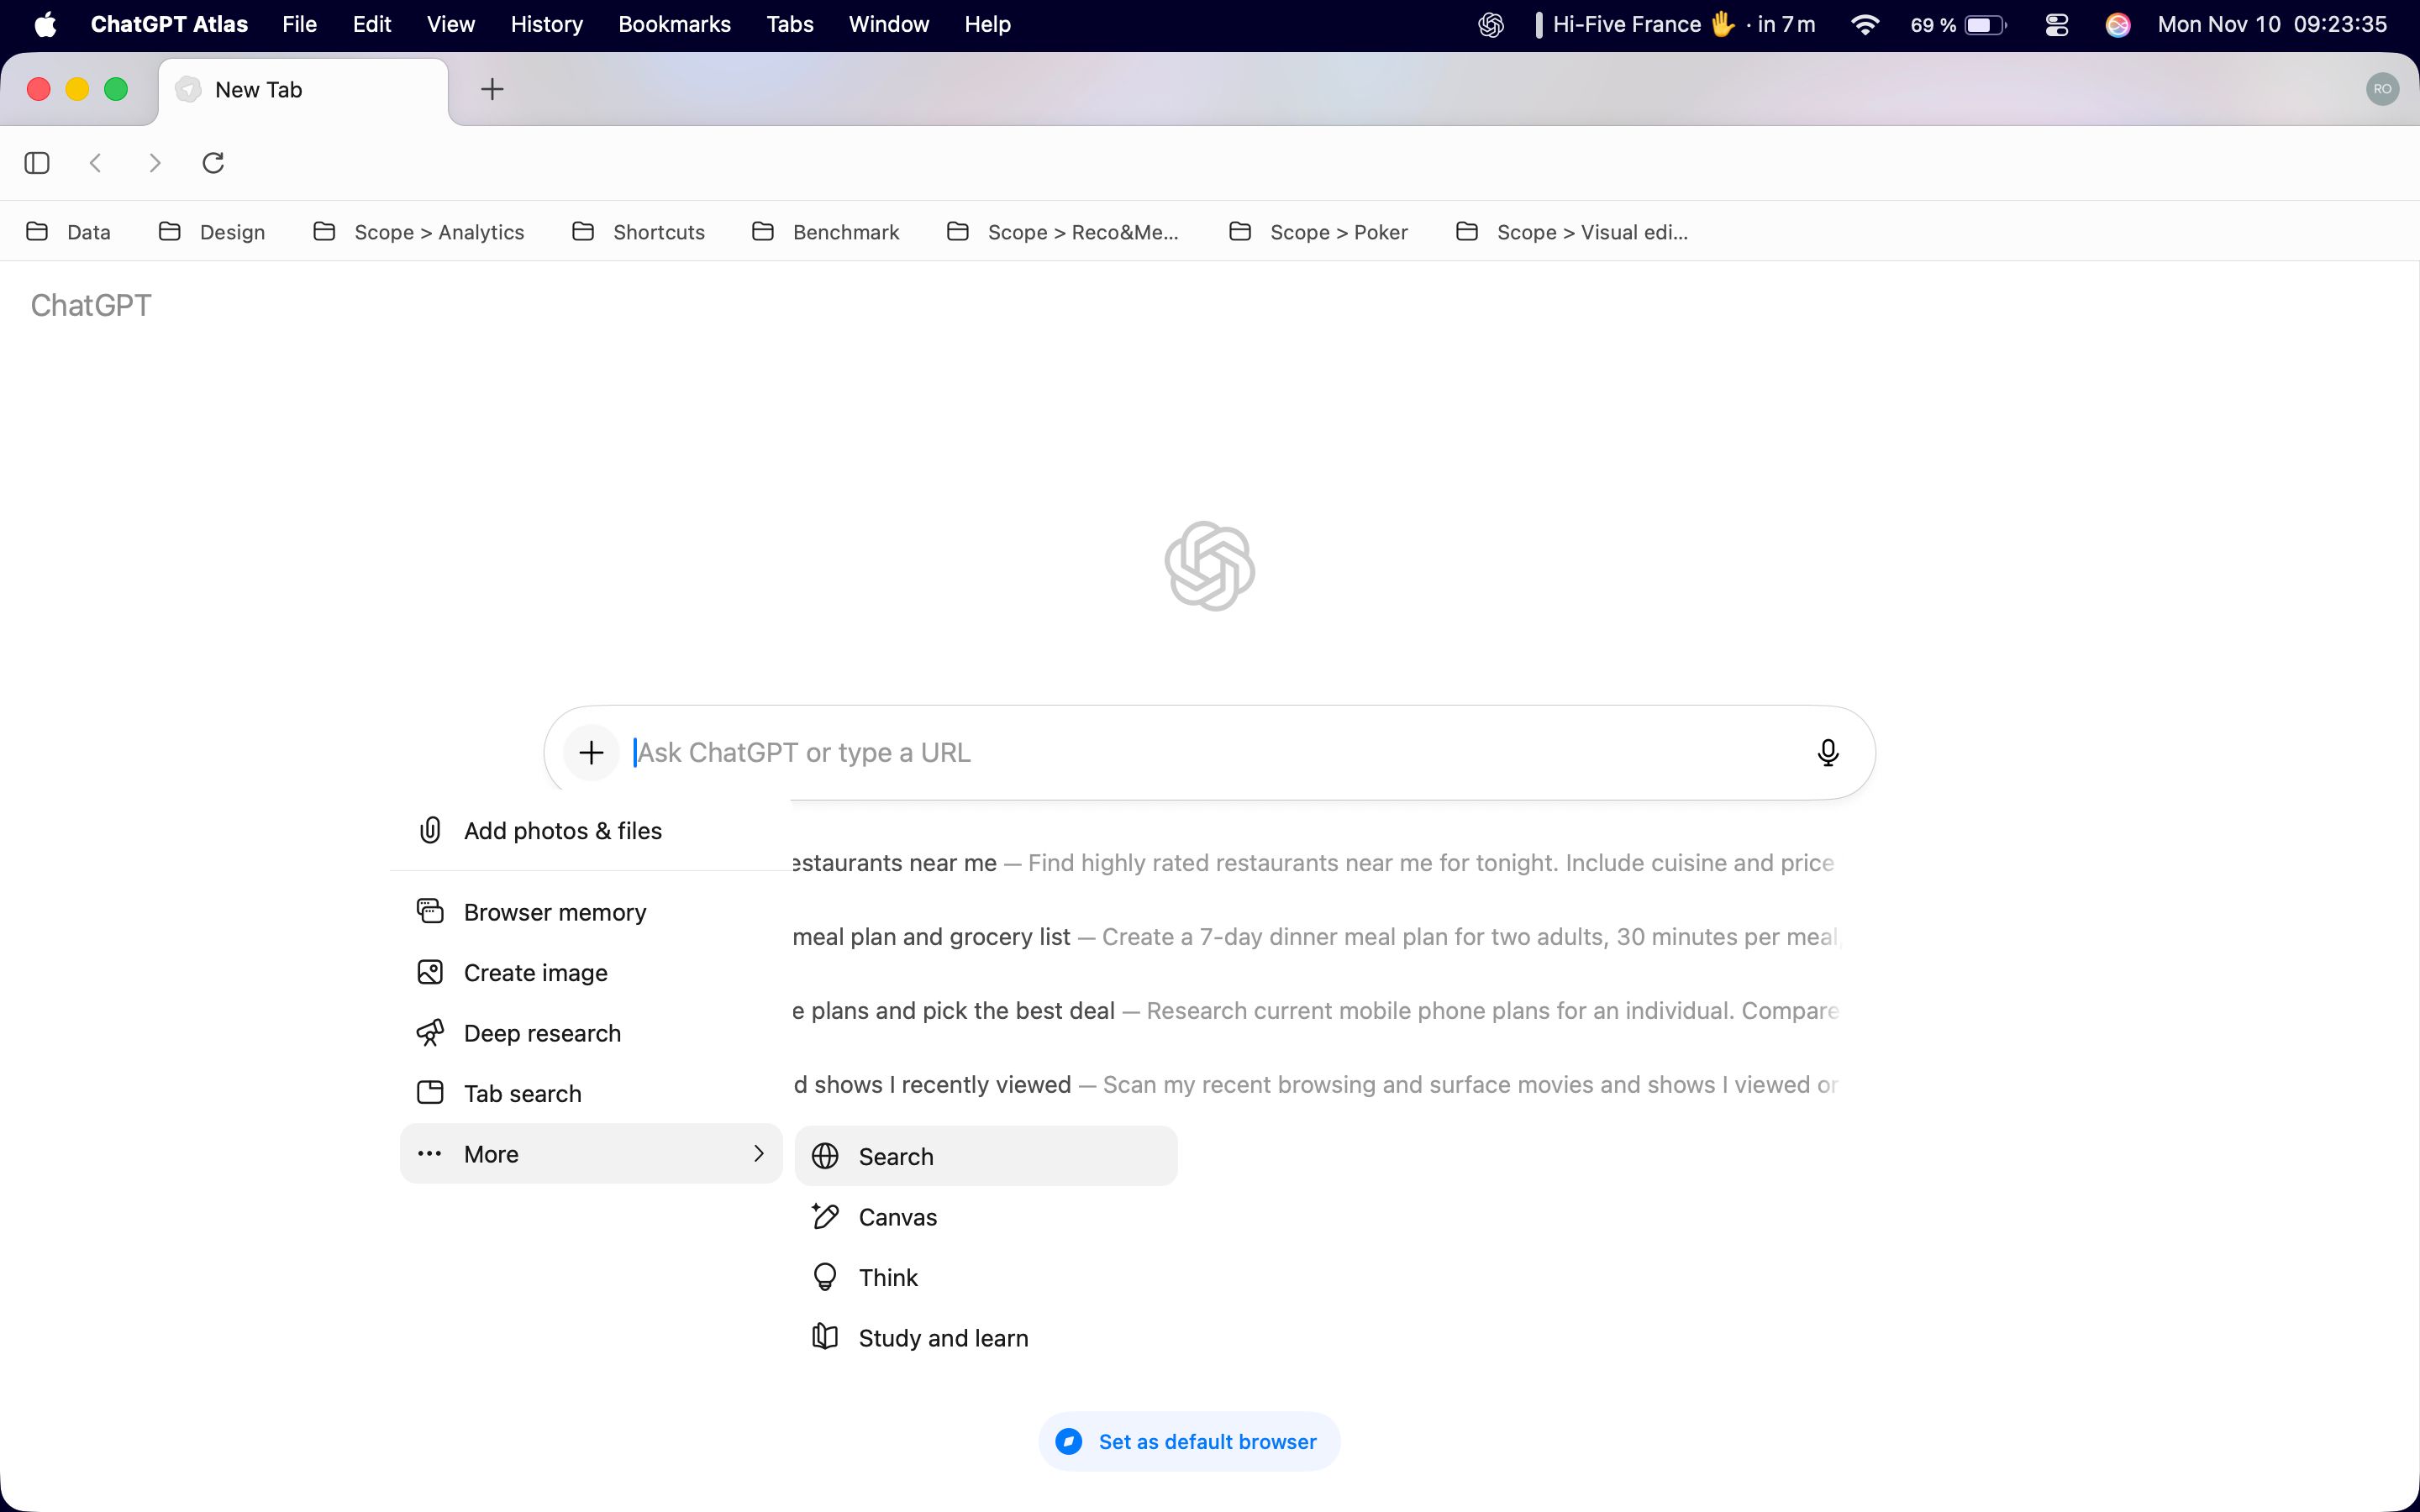The width and height of the screenshot is (2420, 1512).
Task: Select Create image from the menu
Action: (x=535, y=971)
